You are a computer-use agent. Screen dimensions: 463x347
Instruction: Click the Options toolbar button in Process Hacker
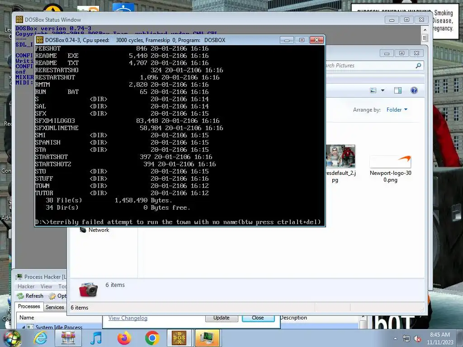click(58, 295)
